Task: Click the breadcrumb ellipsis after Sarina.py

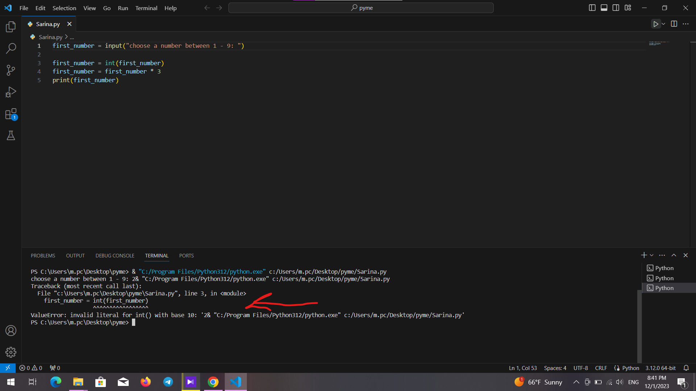Action: (x=72, y=37)
